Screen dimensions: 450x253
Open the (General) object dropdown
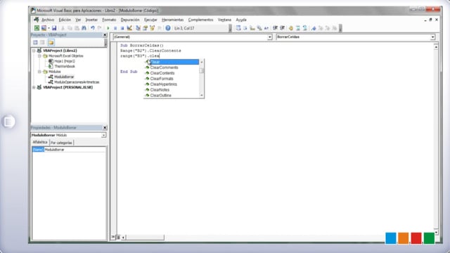click(269, 37)
